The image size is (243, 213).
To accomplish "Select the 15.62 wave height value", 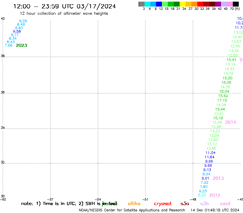I will (223, 96).
